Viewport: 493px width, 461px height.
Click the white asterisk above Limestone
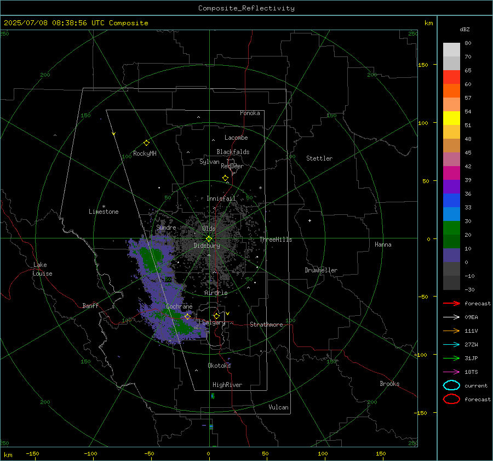click(104, 207)
